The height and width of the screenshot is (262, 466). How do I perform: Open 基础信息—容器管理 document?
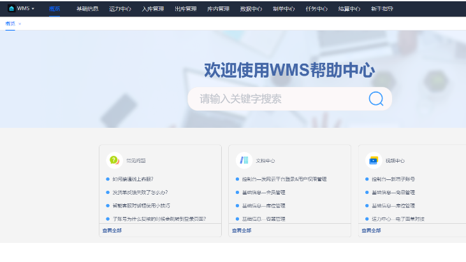click(264, 219)
